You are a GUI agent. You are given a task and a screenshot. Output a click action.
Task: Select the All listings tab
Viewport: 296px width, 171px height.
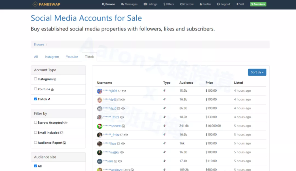coord(36,57)
